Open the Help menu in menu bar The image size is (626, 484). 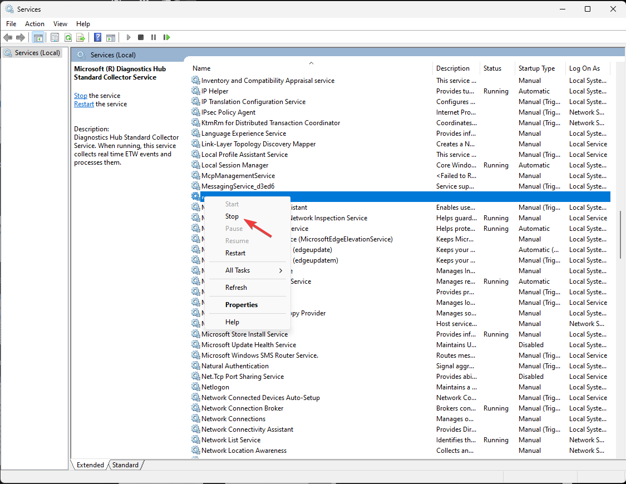coord(83,24)
